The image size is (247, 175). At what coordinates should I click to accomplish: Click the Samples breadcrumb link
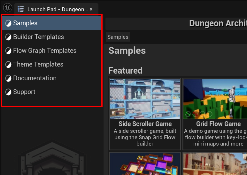pos(118,37)
